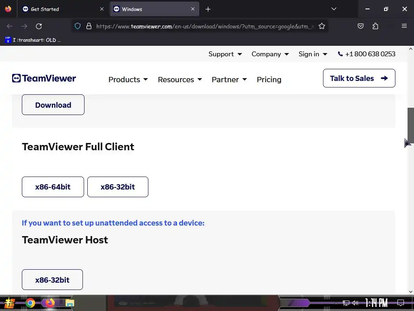Minimize the Firefox window

coord(367,9)
